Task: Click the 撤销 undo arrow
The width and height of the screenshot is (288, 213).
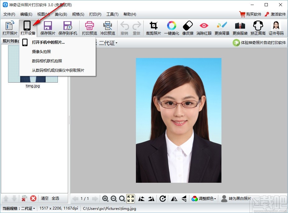Action: point(124,26)
